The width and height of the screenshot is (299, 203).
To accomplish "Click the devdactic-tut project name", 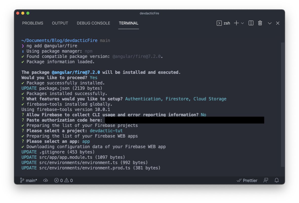I will [106, 131].
